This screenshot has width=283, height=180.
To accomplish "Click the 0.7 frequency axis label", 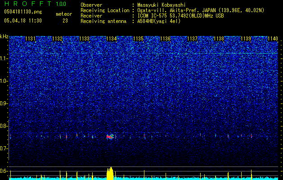I will pos(4,148).
